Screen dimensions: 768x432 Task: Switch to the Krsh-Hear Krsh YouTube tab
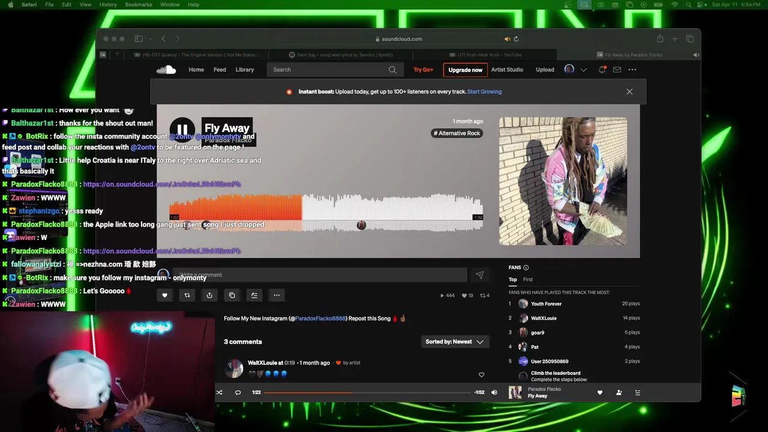(485, 55)
